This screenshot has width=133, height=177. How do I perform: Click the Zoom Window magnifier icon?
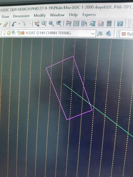(x=51, y=24)
